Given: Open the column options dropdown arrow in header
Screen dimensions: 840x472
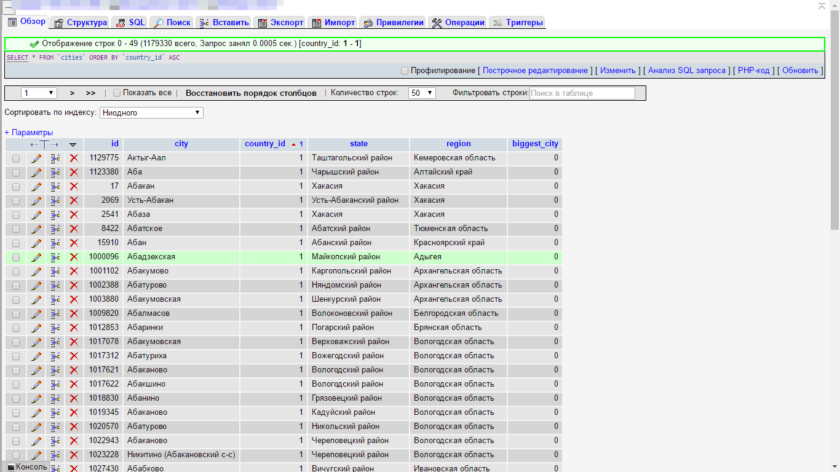Looking at the screenshot, I should click(73, 144).
